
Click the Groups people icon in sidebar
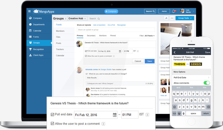coord(30,42)
